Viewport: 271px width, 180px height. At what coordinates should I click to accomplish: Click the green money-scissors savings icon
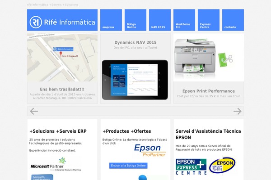point(225,60)
